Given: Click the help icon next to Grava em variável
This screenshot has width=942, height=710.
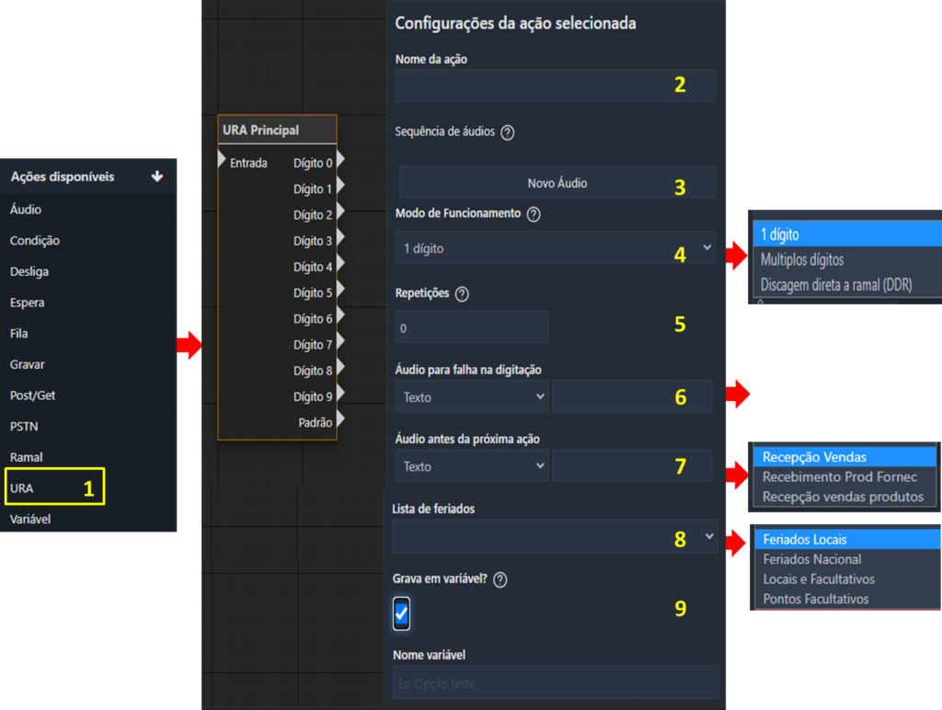Looking at the screenshot, I should click(500, 579).
